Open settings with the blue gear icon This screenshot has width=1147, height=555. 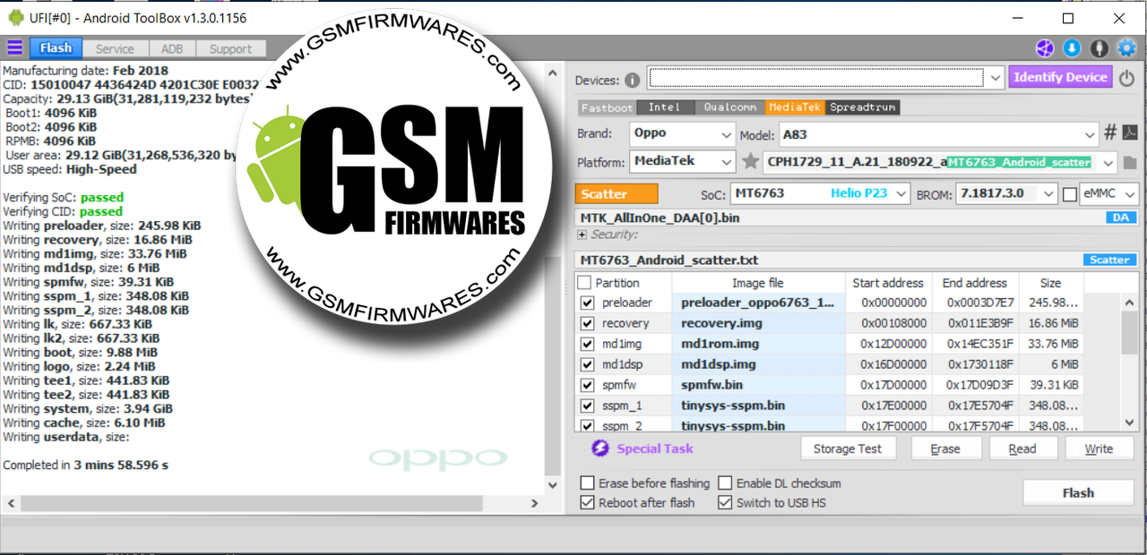[1126, 48]
